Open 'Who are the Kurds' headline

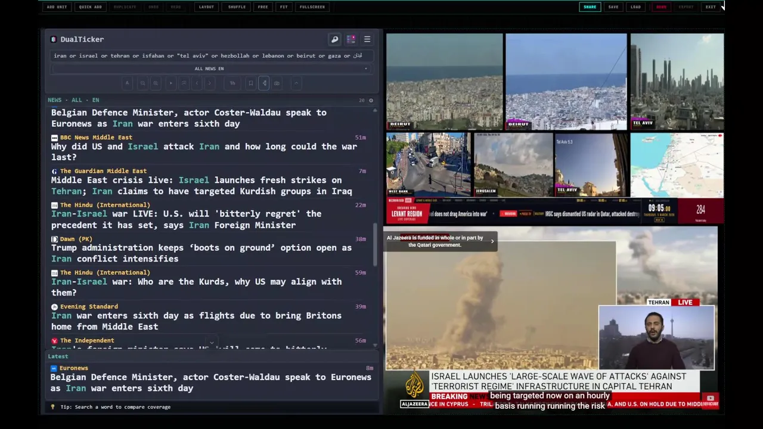click(197, 287)
